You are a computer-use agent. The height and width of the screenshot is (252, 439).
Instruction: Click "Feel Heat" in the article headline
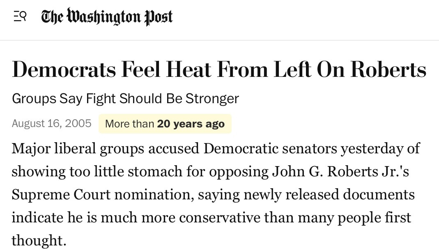coord(166,69)
